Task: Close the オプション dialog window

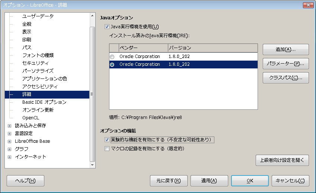Action: pos(308,5)
